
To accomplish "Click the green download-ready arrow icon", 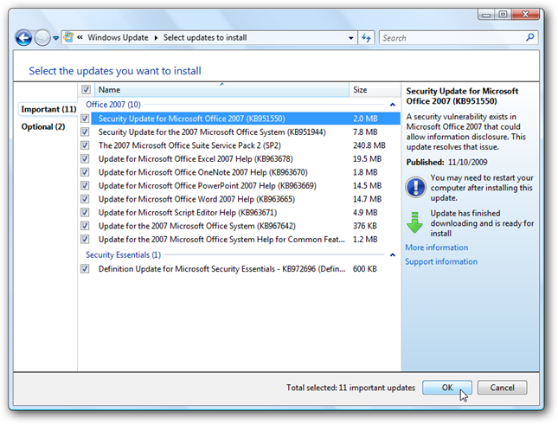I will click(414, 222).
